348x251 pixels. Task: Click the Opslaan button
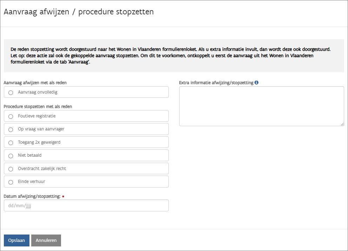pyautogui.click(x=16, y=240)
